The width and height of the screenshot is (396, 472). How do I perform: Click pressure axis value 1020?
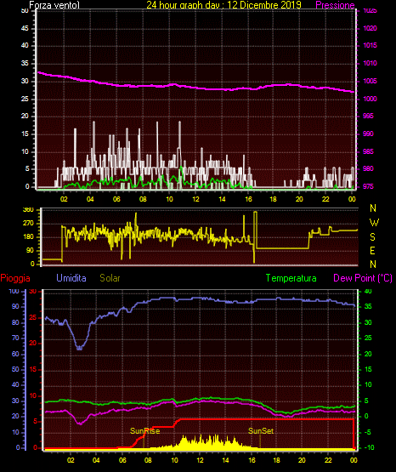tap(370, 28)
